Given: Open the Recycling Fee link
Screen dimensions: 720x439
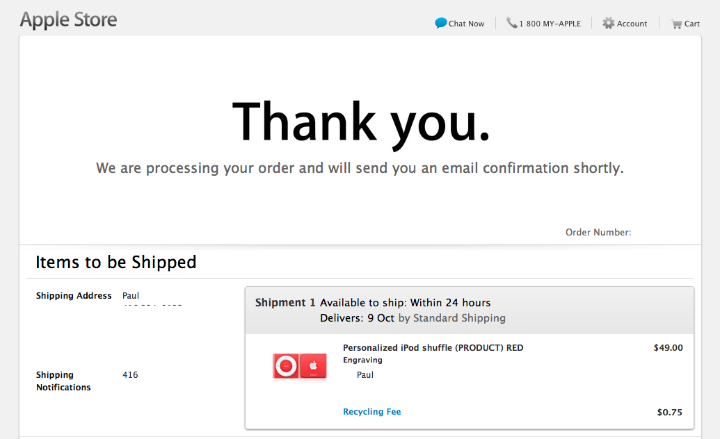Looking at the screenshot, I should 372,411.
